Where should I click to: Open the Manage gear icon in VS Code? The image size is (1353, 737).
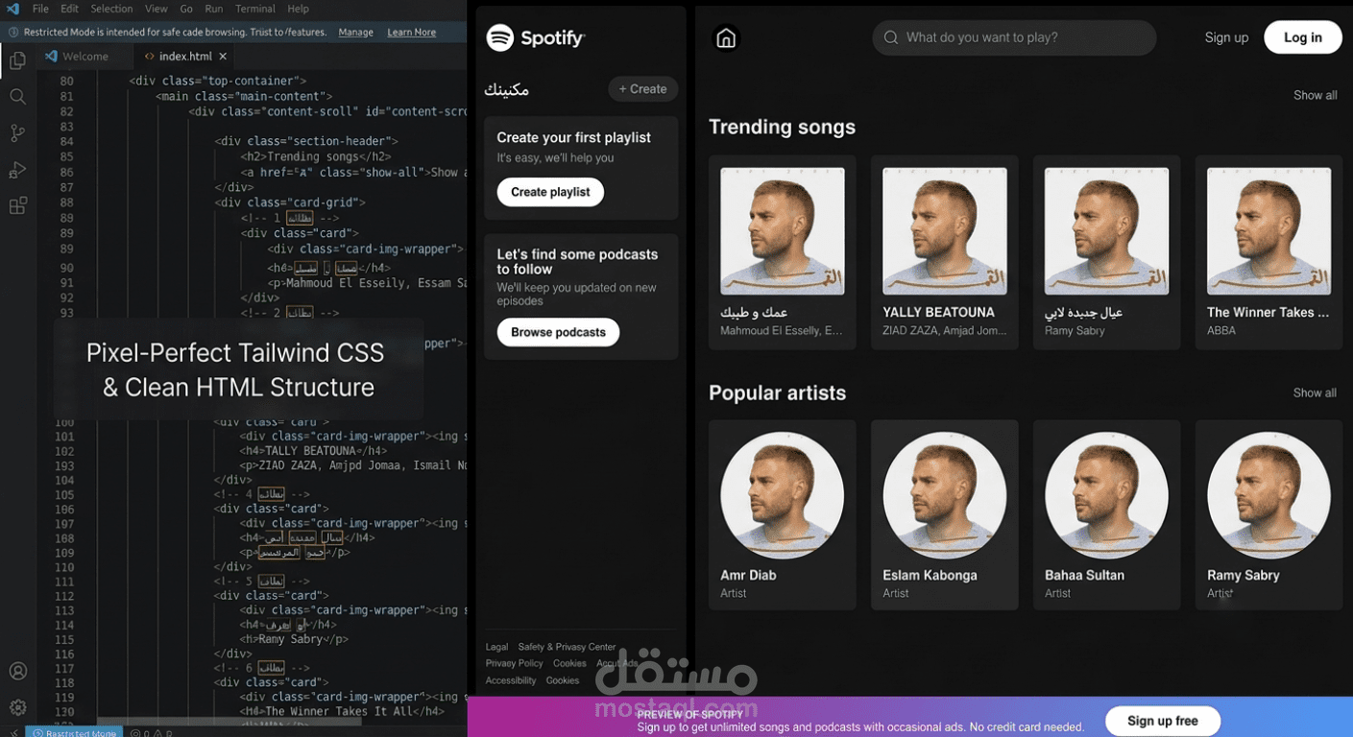17,707
